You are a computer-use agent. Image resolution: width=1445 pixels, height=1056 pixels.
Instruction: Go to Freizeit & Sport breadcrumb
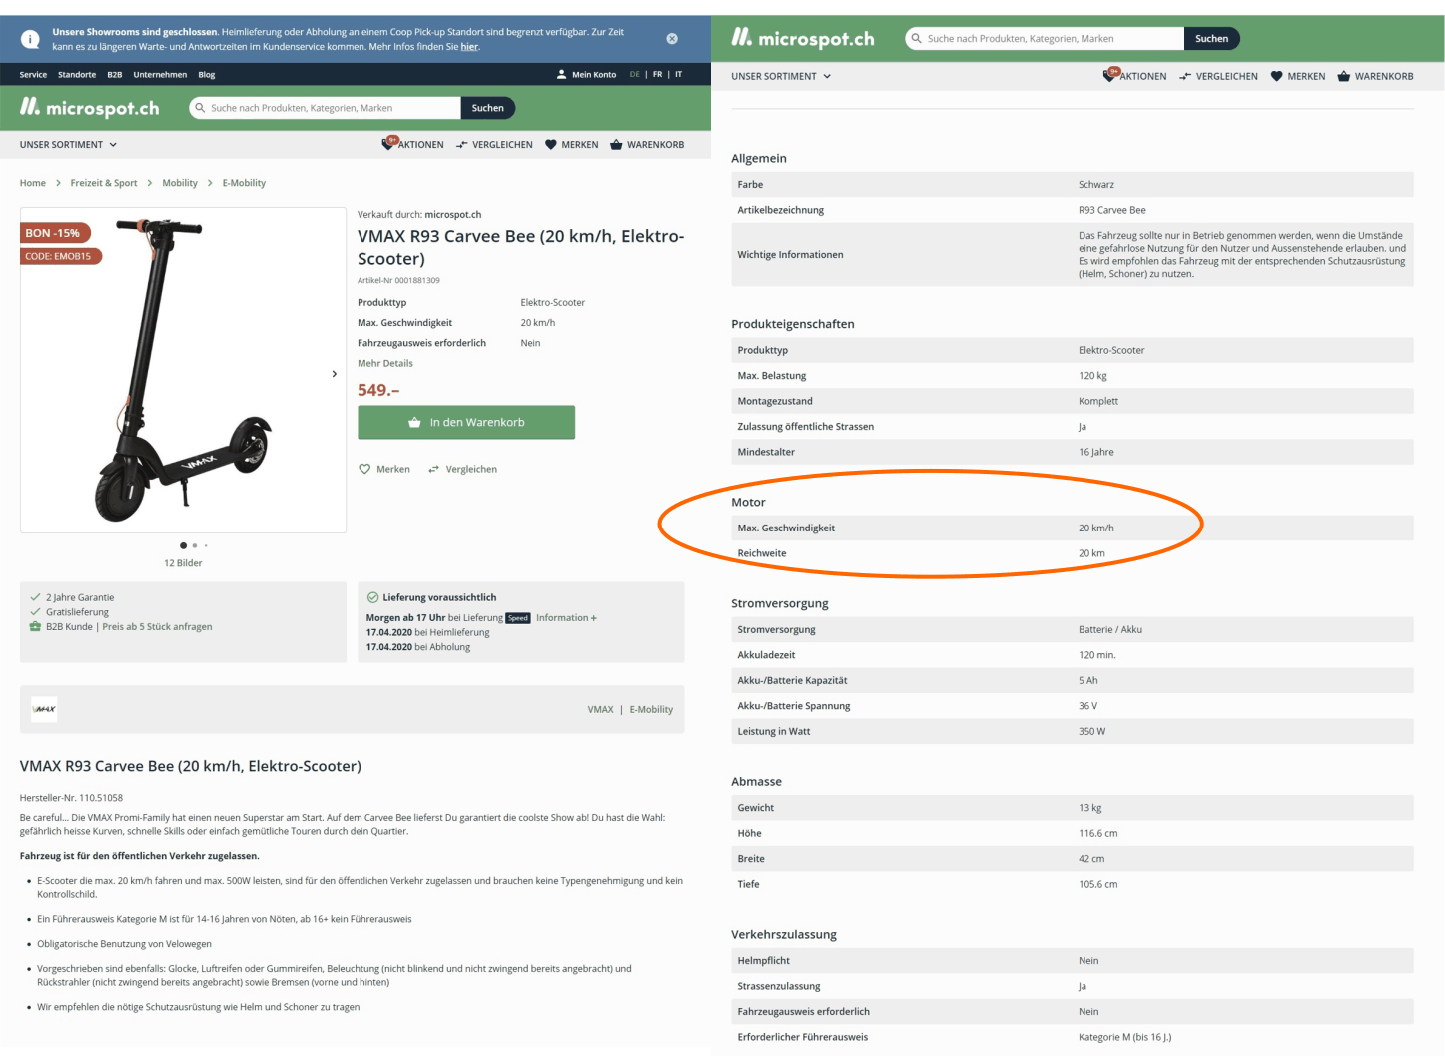coord(104,183)
